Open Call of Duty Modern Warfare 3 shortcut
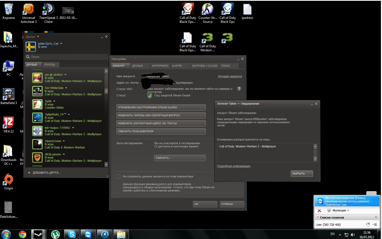Screen dimensions: 382x239 (x=208, y=42)
